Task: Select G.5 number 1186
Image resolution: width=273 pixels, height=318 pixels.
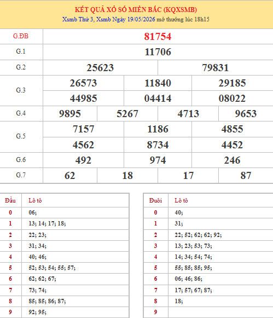Action: pyautogui.click(x=158, y=129)
